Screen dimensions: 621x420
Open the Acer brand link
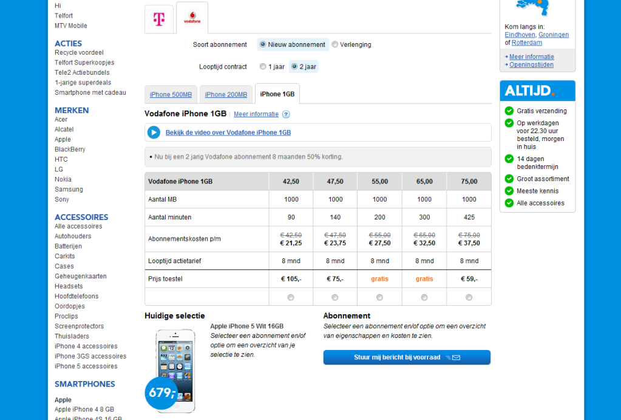tap(61, 119)
